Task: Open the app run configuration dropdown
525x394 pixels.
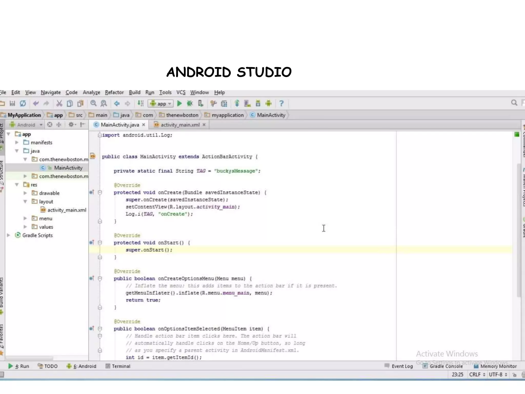Action: pyautogui.click(x=161, y=104)
